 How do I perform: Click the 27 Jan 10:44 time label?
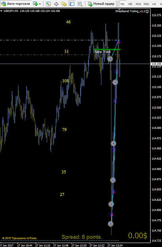click(25, 245)
